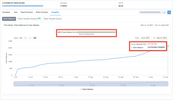Select the 1m zoom option
173x100 pixels.
[21, 38]
